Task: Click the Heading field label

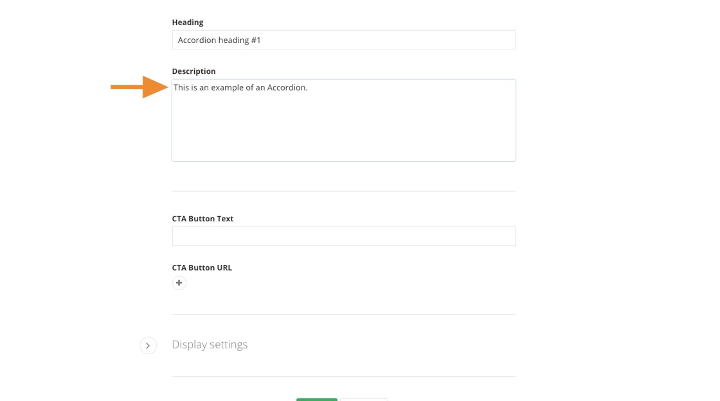Action: click(x=188, y=22)
